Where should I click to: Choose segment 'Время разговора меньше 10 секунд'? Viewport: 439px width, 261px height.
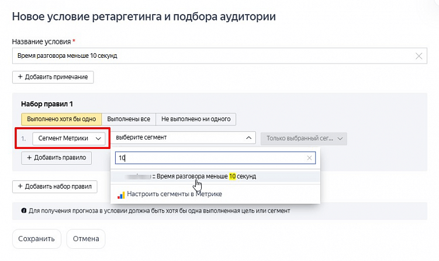[215, 176]
